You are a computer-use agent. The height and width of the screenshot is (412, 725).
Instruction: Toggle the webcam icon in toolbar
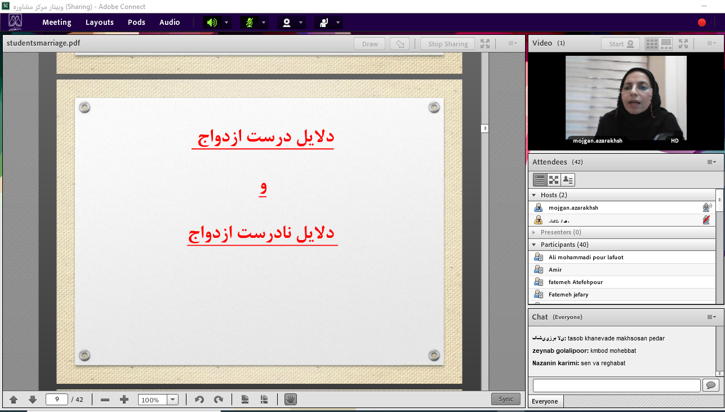point(287,23)
